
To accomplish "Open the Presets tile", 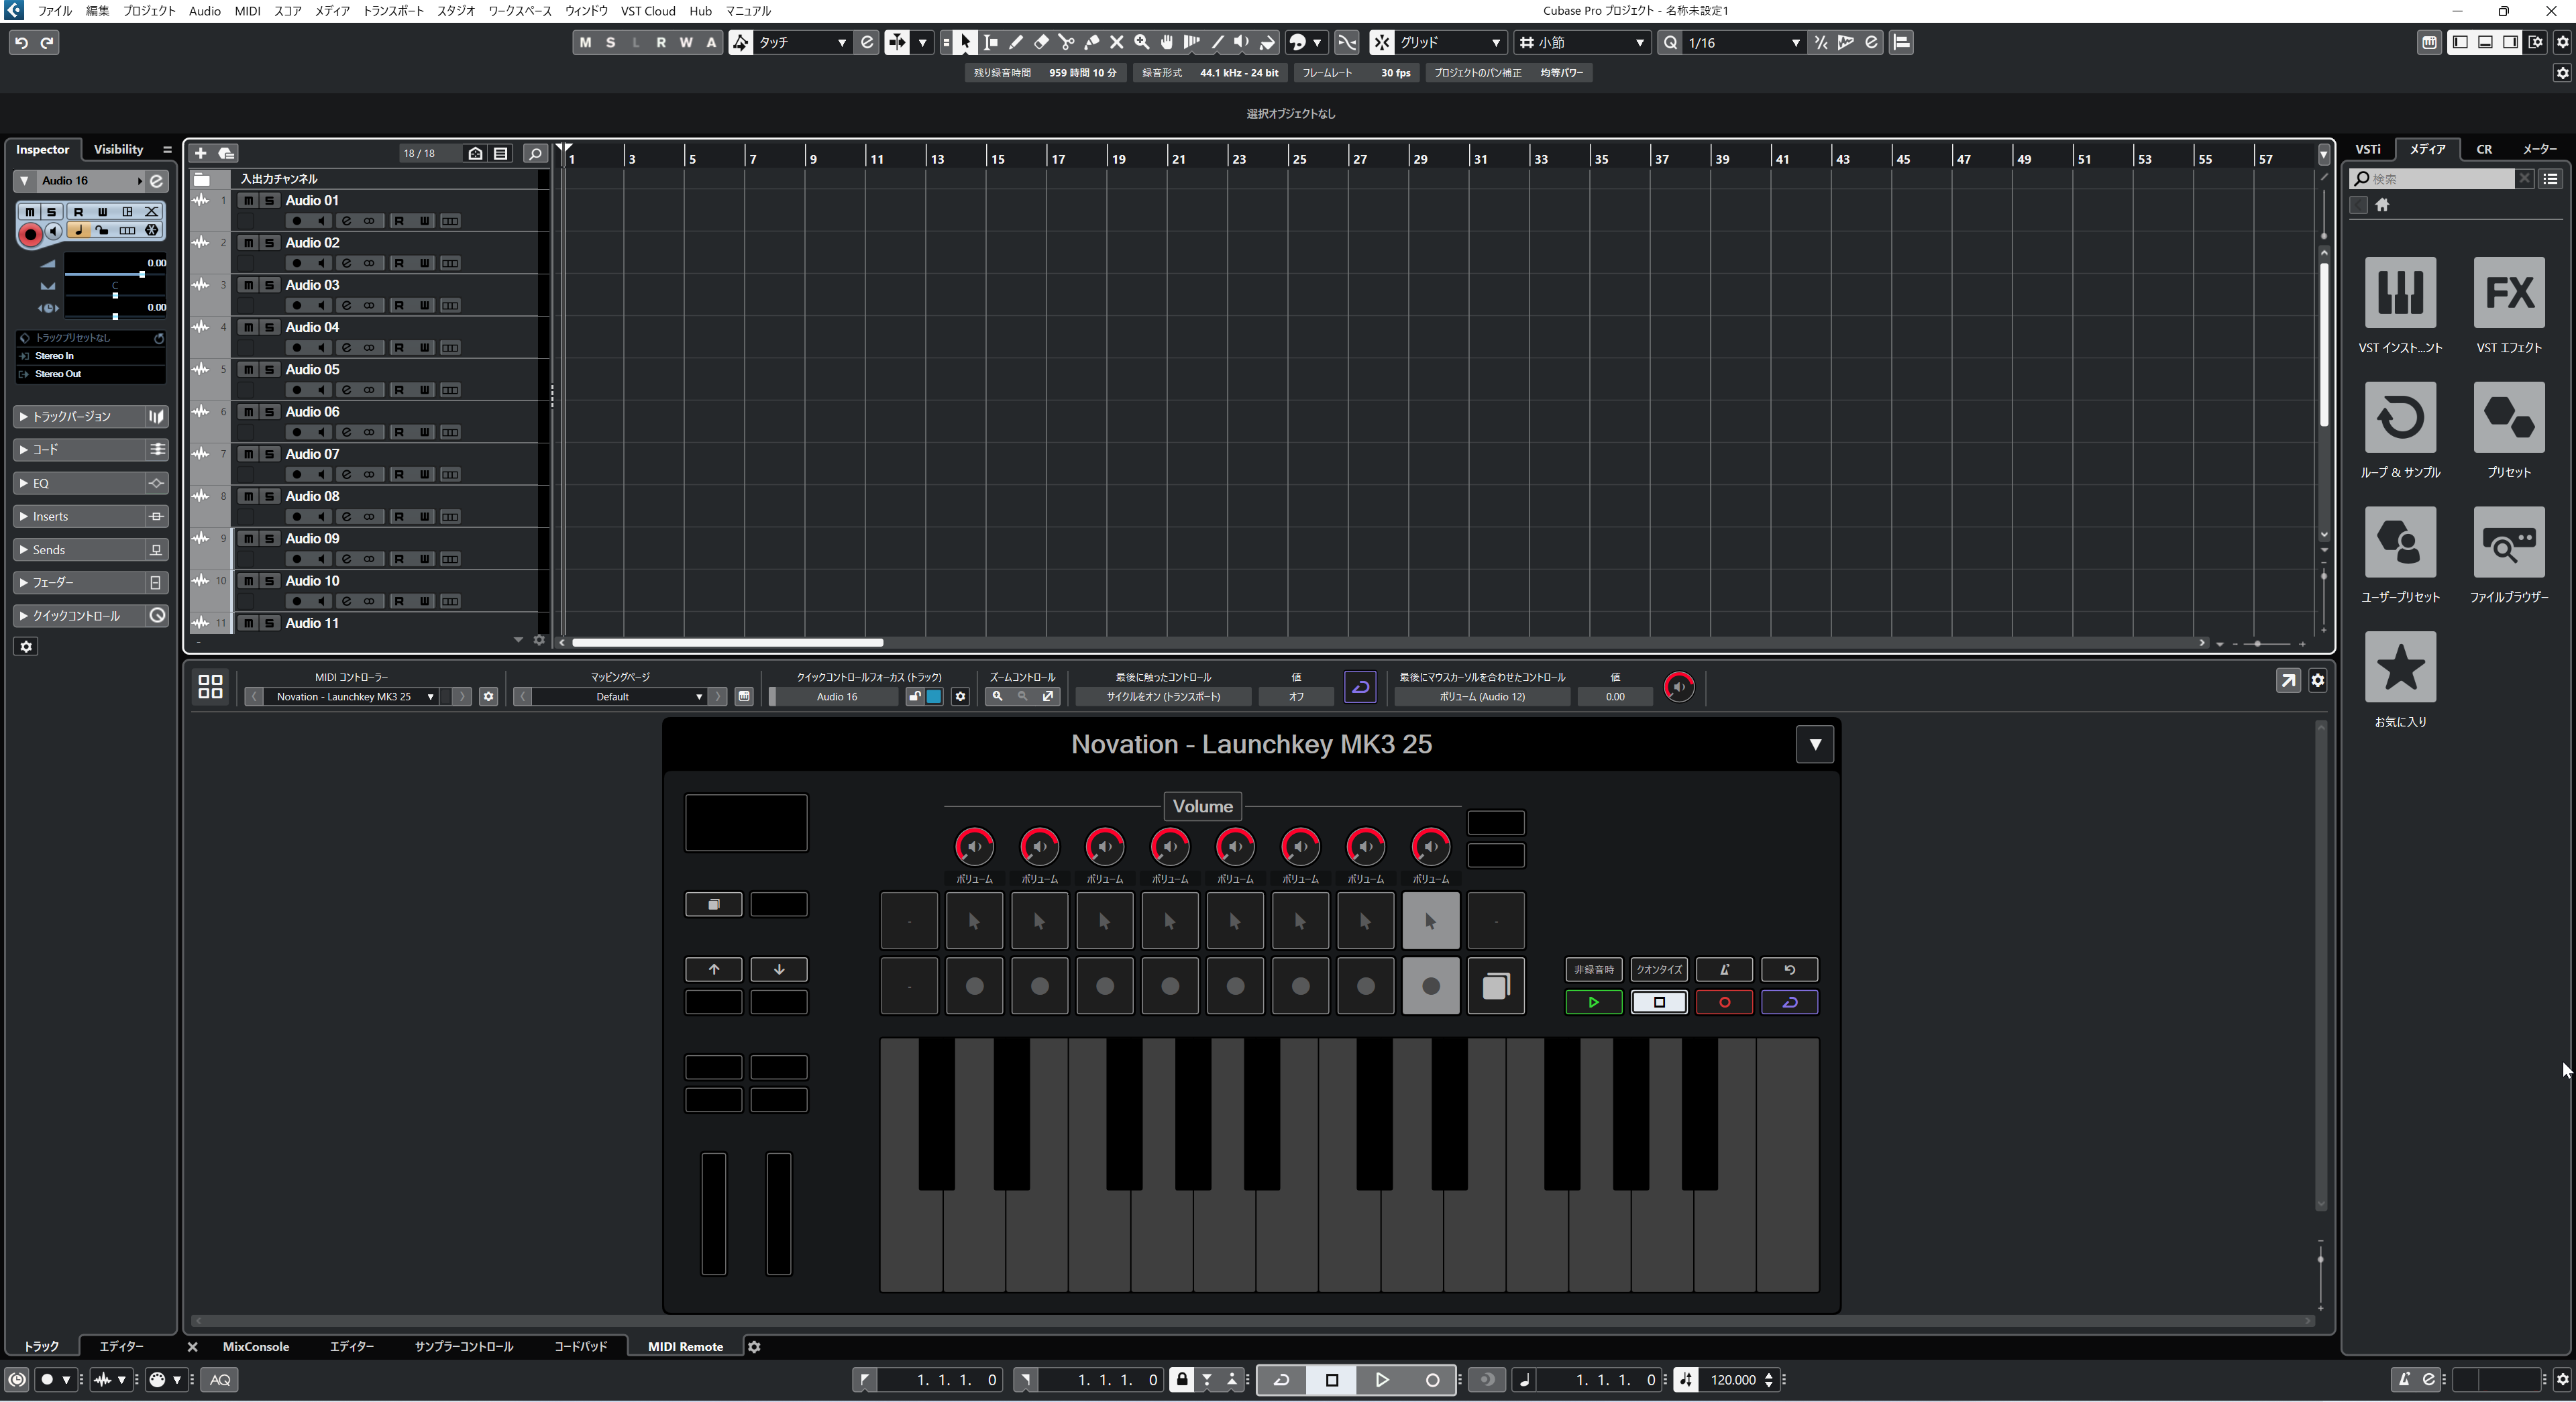I will click(2509, 417).
